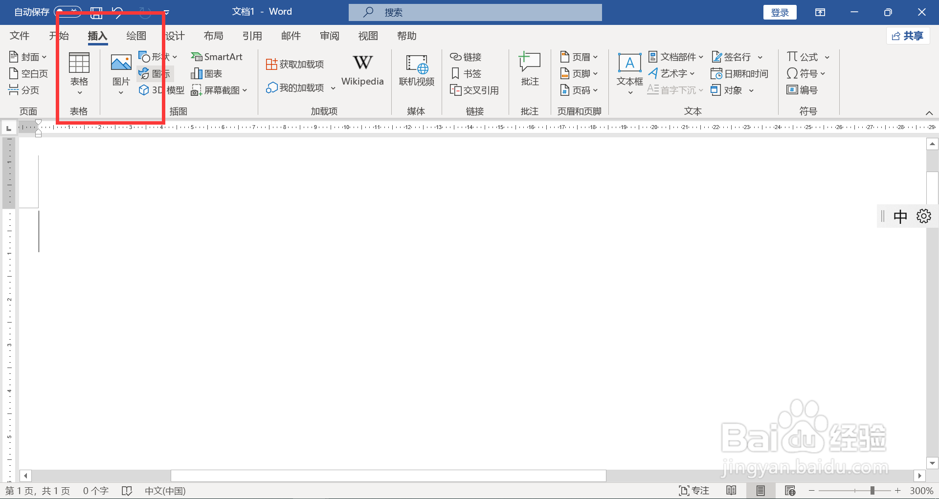Launch the Wikipedia add-in
The height and width of the screenshot is (499, 939).
coord(362,71)
